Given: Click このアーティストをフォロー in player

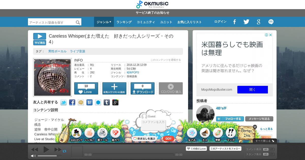Looking at the screenshot, I should pos(225,149).
